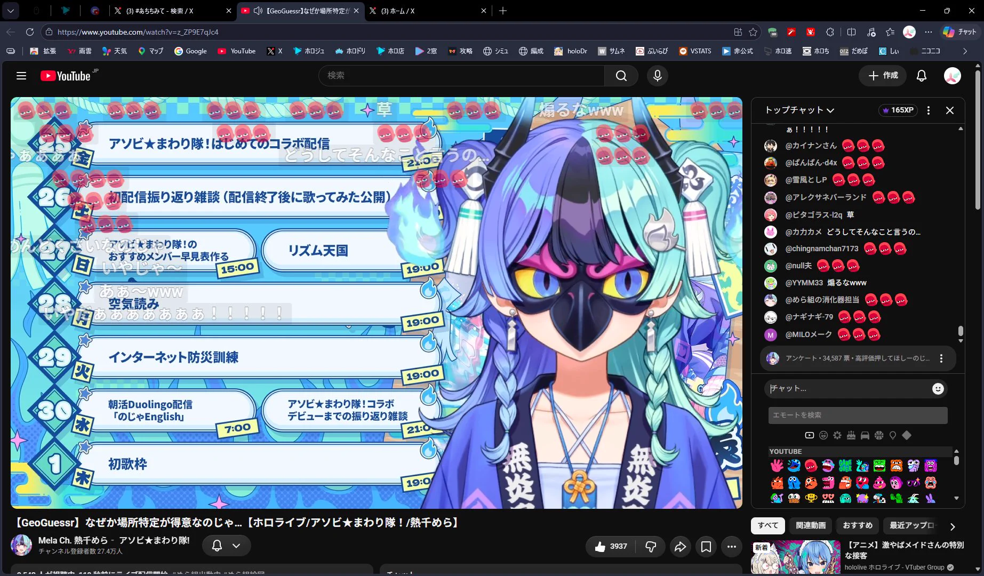Select the YouTube emote category icon
Viewport: 984px width, 576px height.
[810, 435]
